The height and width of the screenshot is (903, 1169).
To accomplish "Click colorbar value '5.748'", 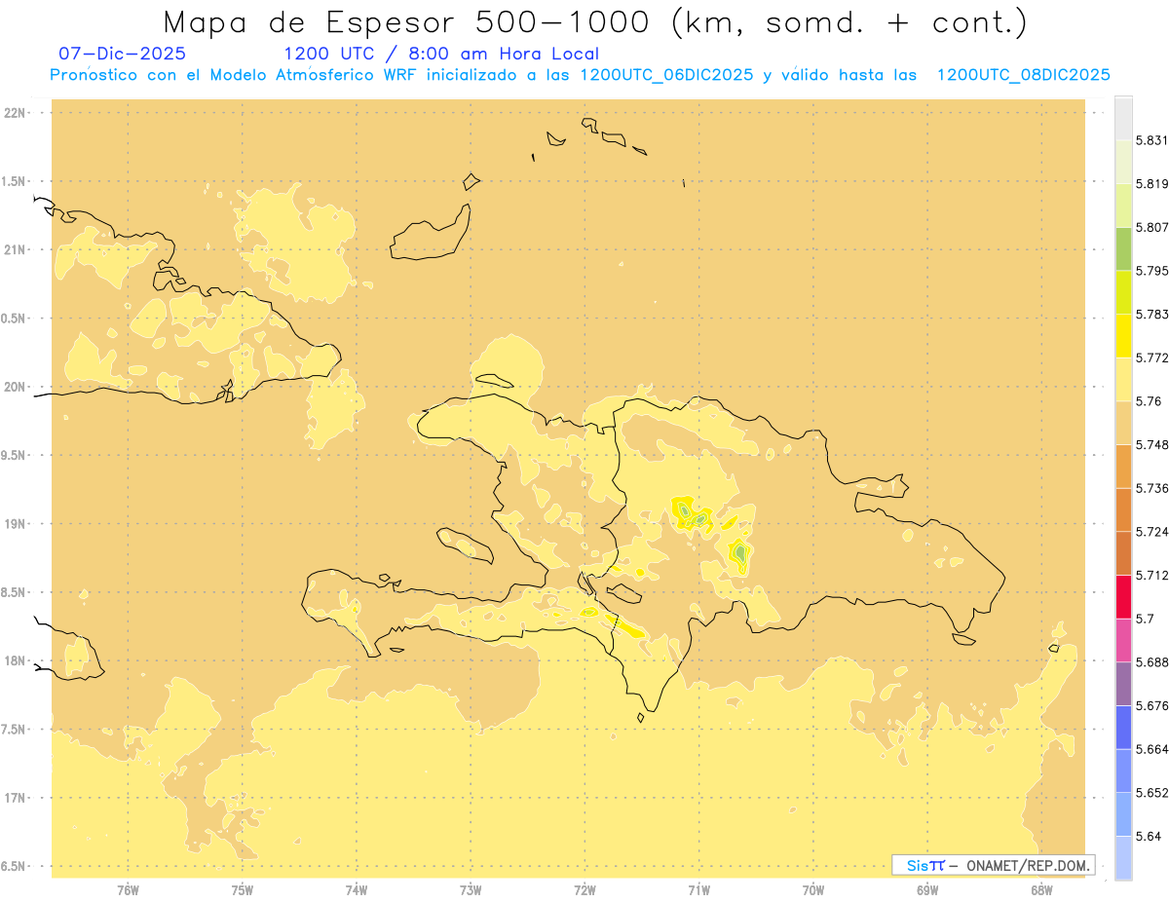I will [x=1151, y=444].
